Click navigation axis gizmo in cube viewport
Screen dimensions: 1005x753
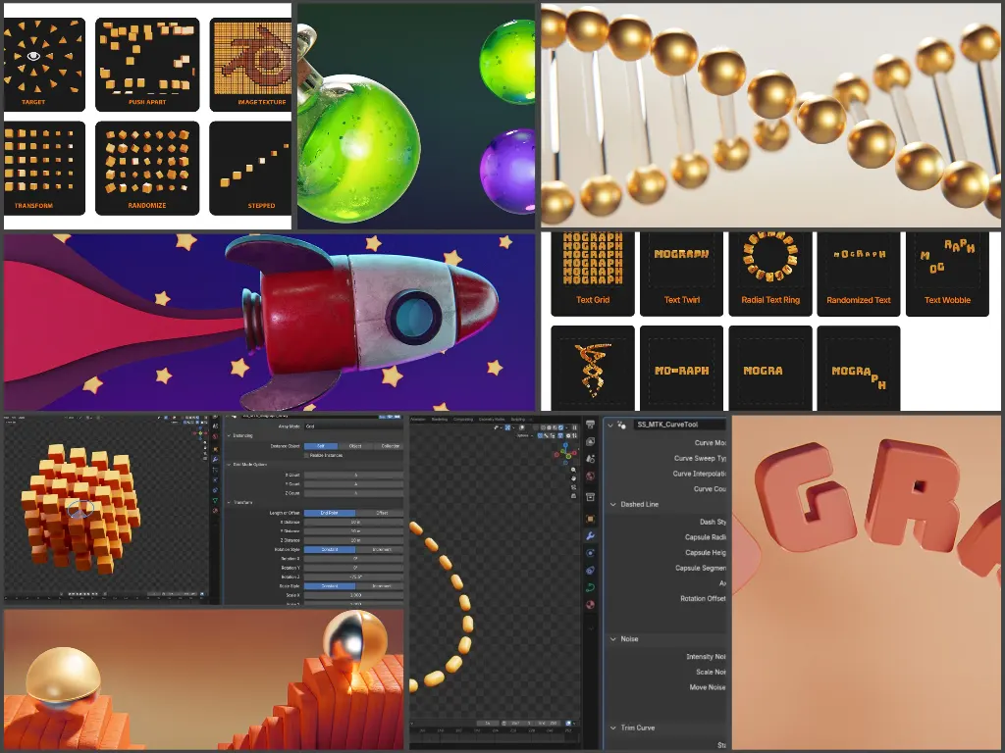click(x=200, y=431)
